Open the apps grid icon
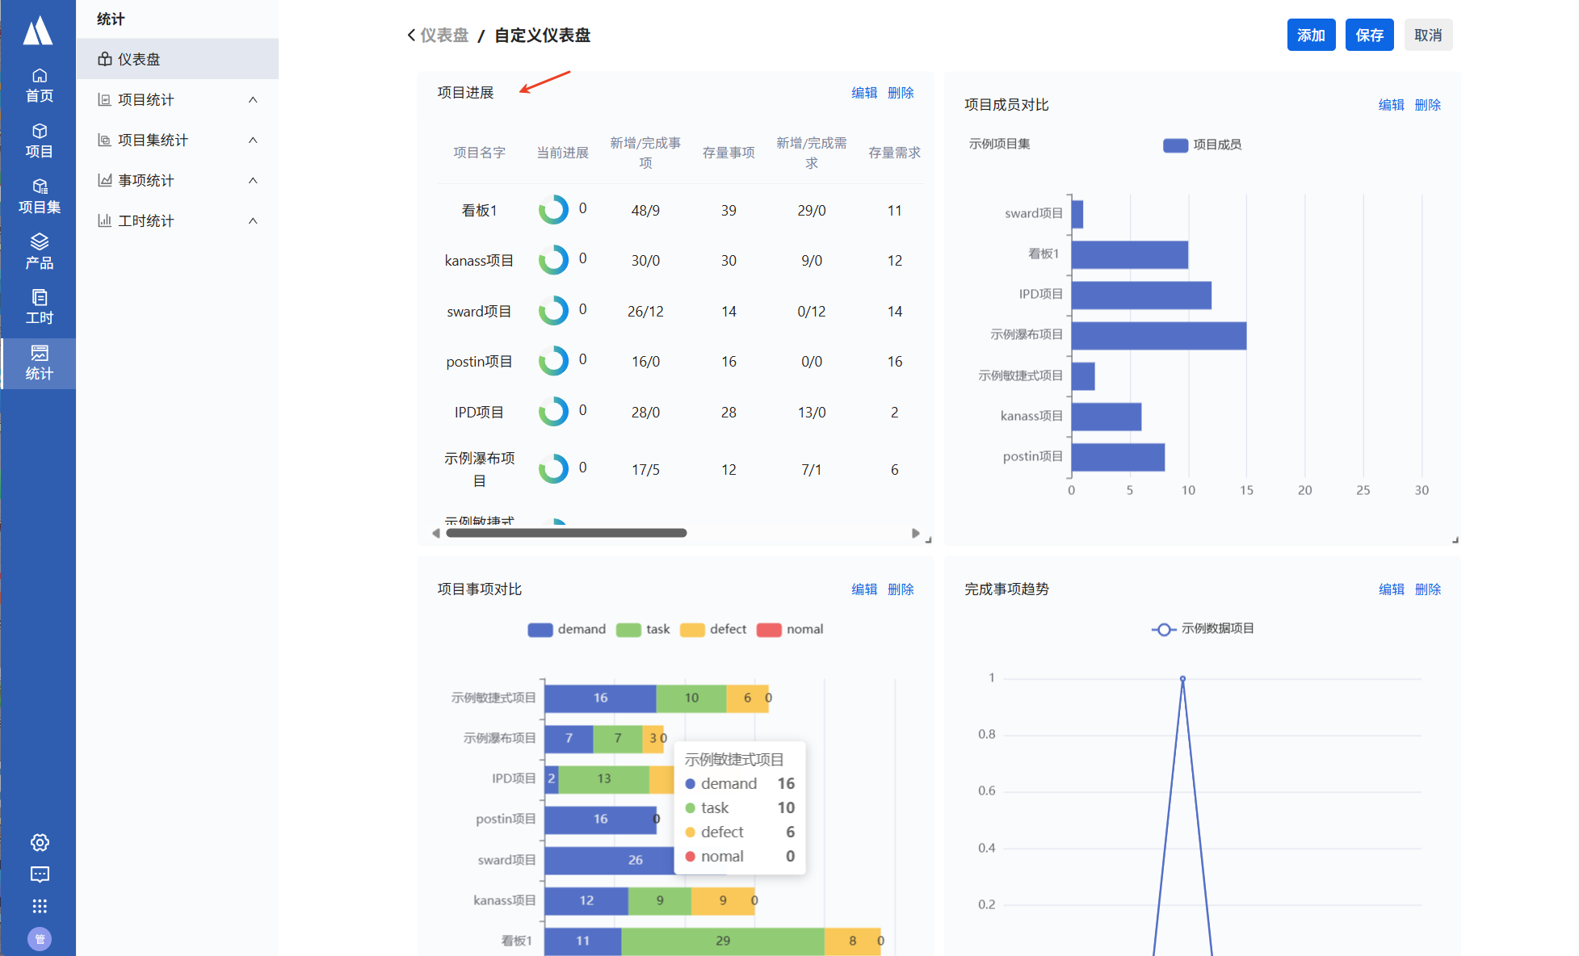The width and height of the screenshot is (1579, 956). click(x=40, y=906)
